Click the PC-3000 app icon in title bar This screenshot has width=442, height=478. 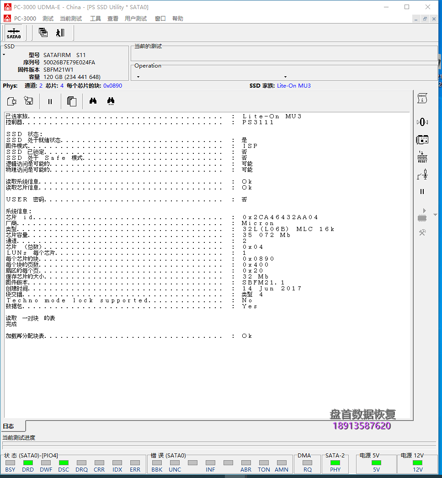coord(7,7)
